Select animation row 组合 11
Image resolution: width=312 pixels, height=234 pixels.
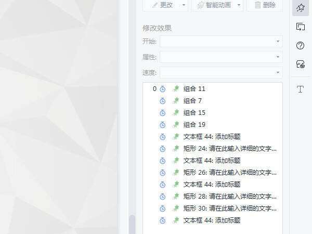pos(213,89)
